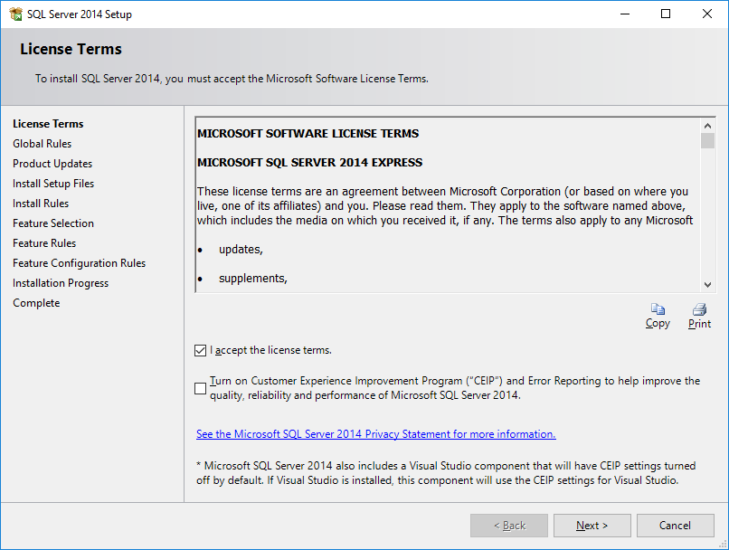729x550 pixels.
Task: Click the Print icon to print license
Action: pyautogui.click(x=698, y=310)
